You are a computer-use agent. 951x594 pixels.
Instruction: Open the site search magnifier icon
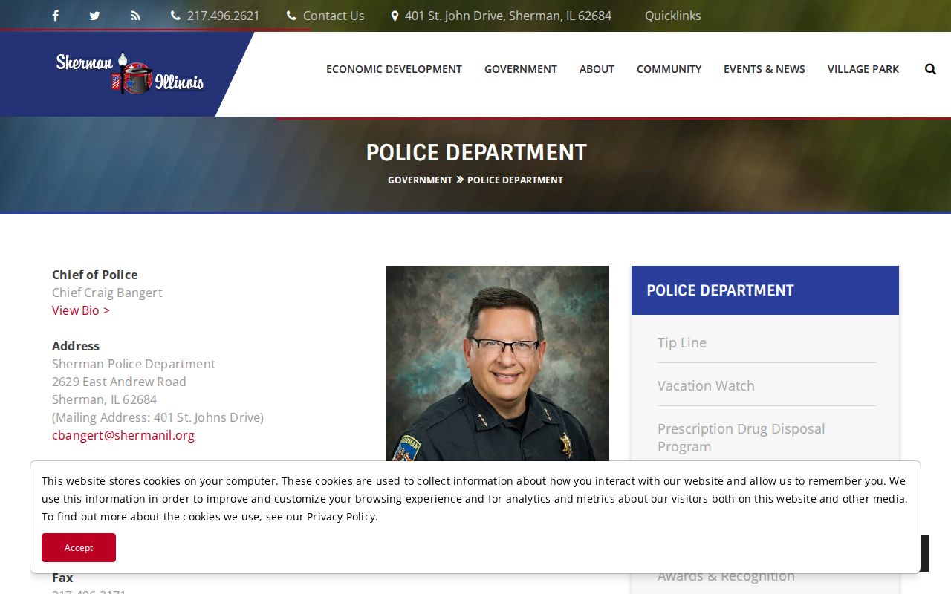[x=930, y=69]
